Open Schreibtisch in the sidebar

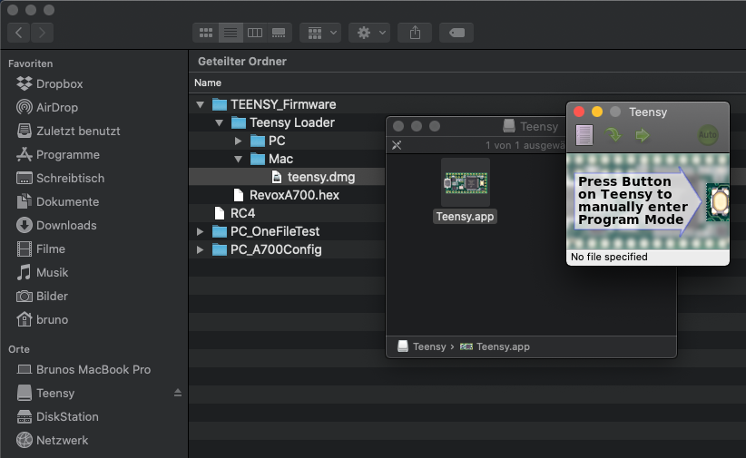pyautogui.click(x=61, y=178)
